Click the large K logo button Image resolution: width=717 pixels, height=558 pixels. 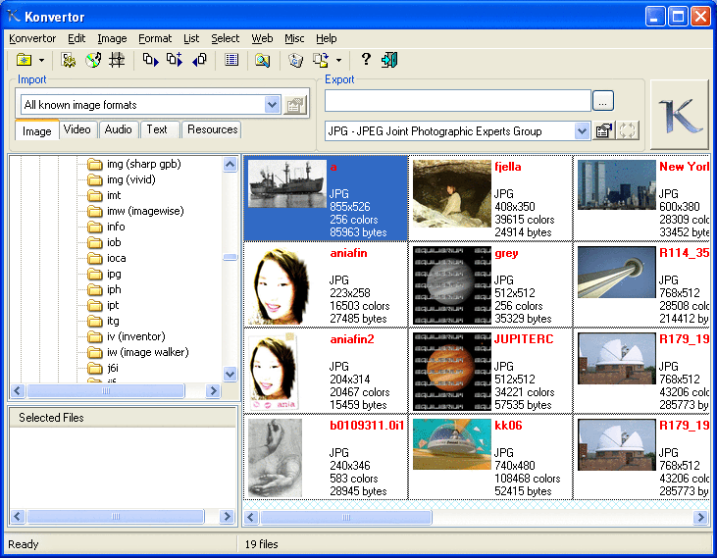click(679, 116)
